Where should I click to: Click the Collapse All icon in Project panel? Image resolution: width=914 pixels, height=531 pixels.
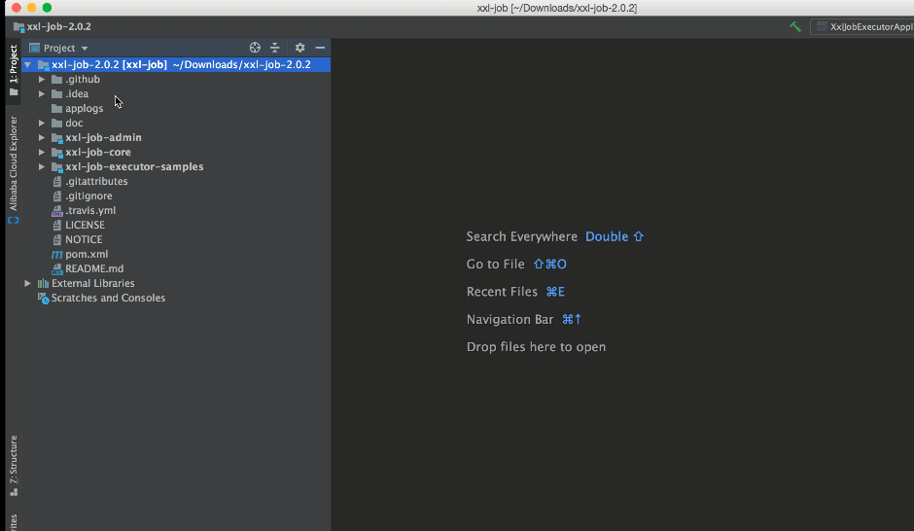point(274,48)
